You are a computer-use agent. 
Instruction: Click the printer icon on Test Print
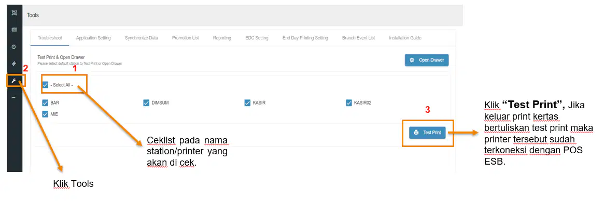click(x=416, y=133)
